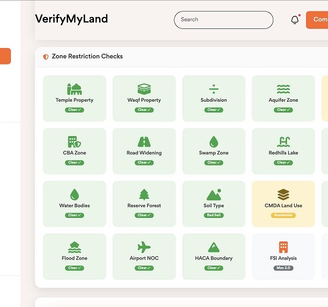The width and height of the screenshot is (328, 307).
Task: Click the 'Temple Property' label
Action: coord(74,100)
